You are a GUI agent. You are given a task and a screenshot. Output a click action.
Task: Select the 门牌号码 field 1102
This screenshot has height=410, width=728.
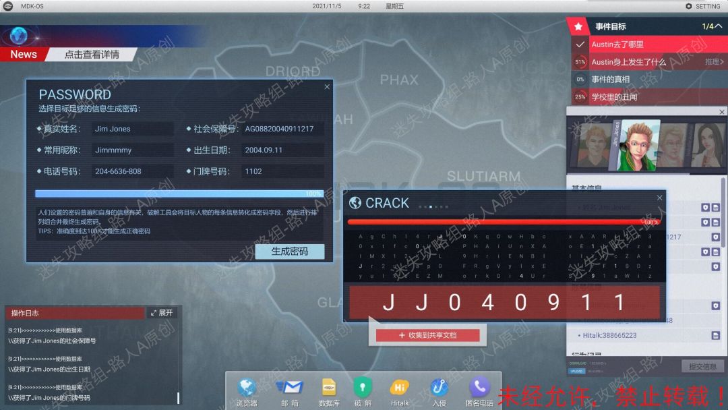click(x=282, y=171)
